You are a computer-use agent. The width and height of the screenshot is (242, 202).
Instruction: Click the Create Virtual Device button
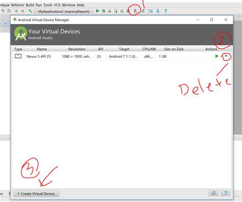pyautogui.click(x=37, y=194)
